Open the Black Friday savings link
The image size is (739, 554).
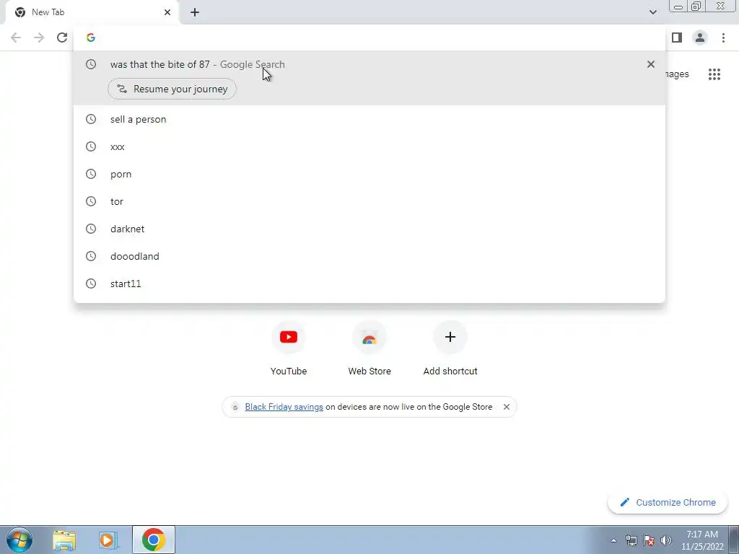284,407
